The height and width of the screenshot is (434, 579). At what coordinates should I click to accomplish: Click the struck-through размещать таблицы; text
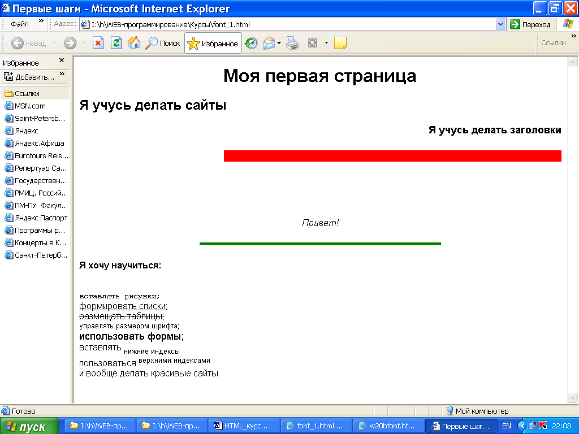click(122, 316)
